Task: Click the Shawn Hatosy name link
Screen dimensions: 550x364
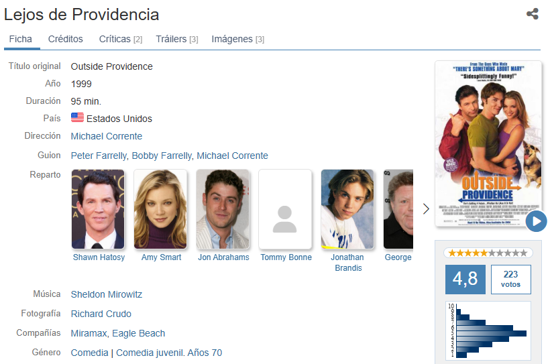Action: point(99,257)
